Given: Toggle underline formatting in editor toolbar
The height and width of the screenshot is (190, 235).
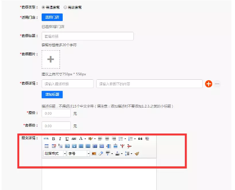Looking at the screenshot, I should [x=67, y=139].
